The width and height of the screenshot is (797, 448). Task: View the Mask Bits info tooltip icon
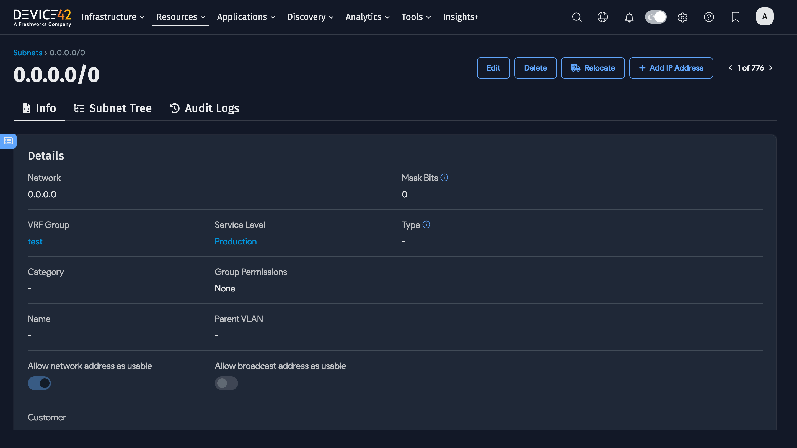coord(444,178)
